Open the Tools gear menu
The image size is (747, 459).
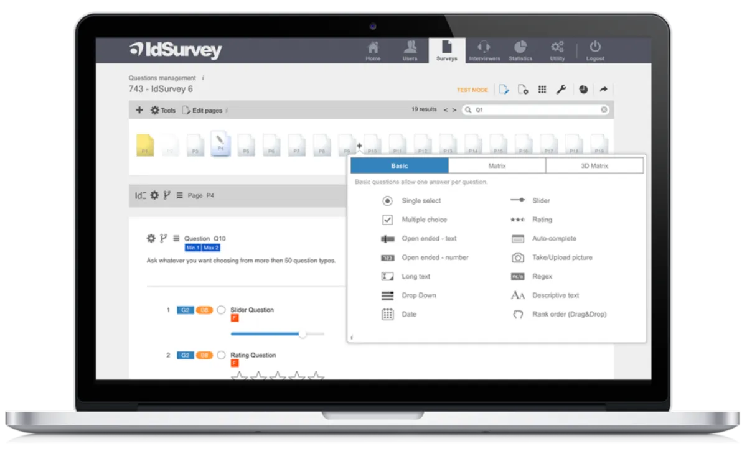pos(163,110)
